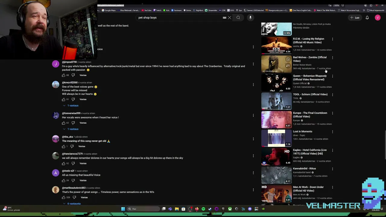This screenshot has height=217, width=386.
Task: Like the comment by @franclarocca7379
Action: pyautogui.click(x=63, y=163)
